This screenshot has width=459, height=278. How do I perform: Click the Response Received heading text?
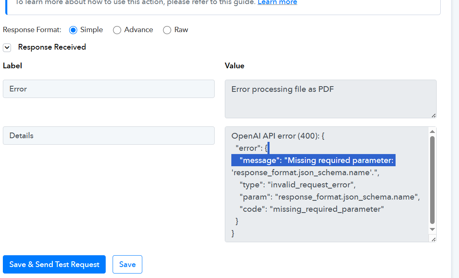pyautogui.click(x=52, y=47)
